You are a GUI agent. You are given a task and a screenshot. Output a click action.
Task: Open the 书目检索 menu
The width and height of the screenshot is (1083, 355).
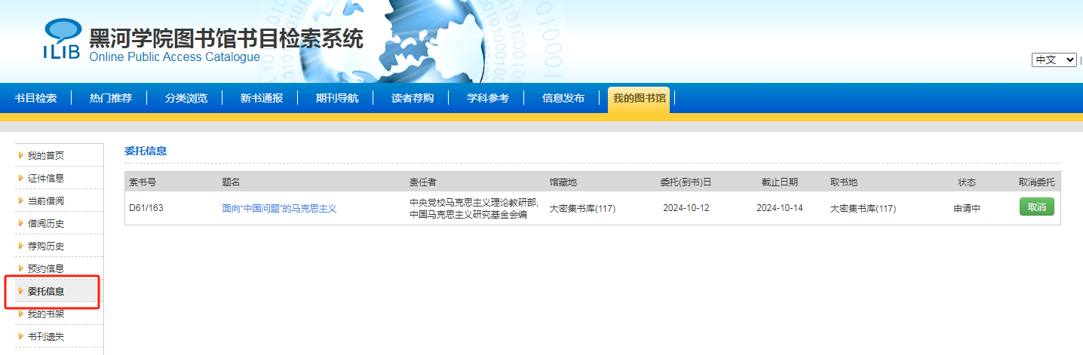click(35, 99)
